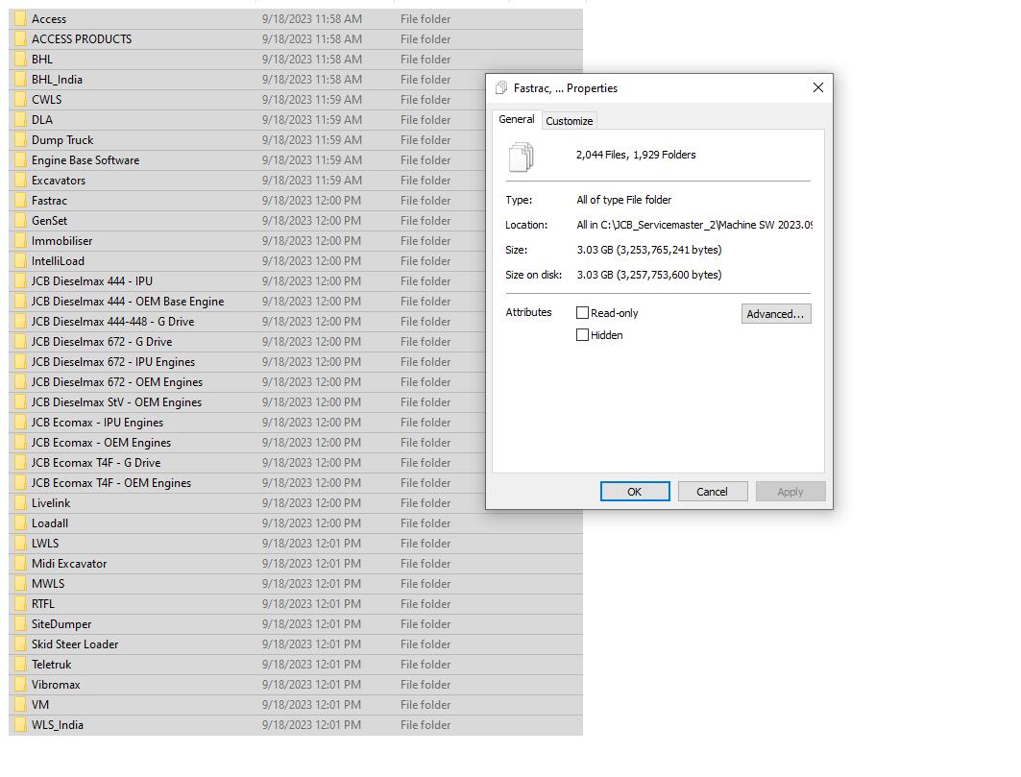Select 'JCB Dieselmax 672 - IPU Engines' name
This screenshot has height=777, width=1021.
113,362
